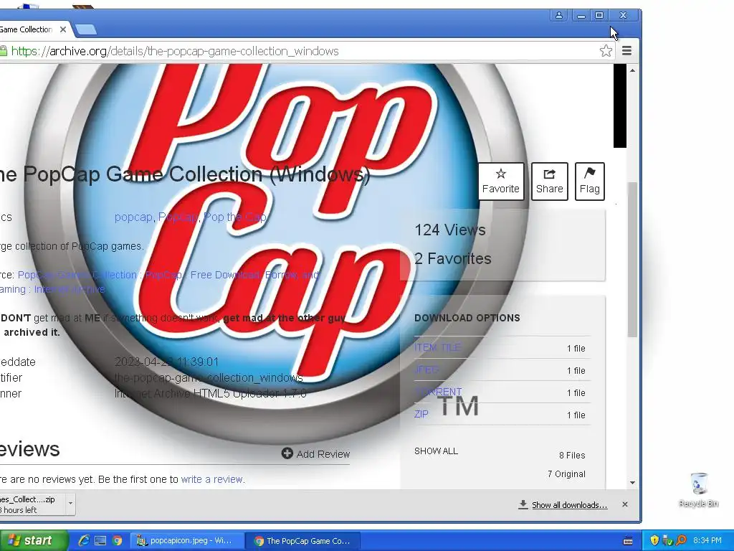This screenshot has width=734, height=551.
Task: Close the Game Collection browser tab
Action: point(63,29)
